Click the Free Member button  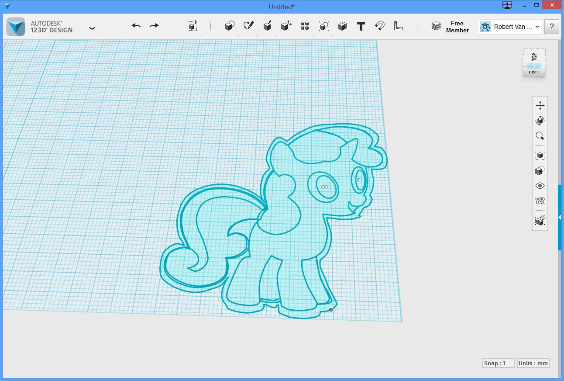[450, 27]
